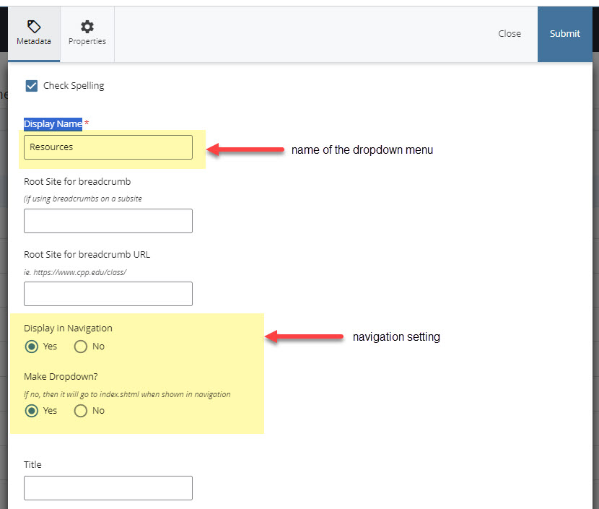Click the Root Site for breadcrumb label

pyautogui.click(x=77, y=181)
